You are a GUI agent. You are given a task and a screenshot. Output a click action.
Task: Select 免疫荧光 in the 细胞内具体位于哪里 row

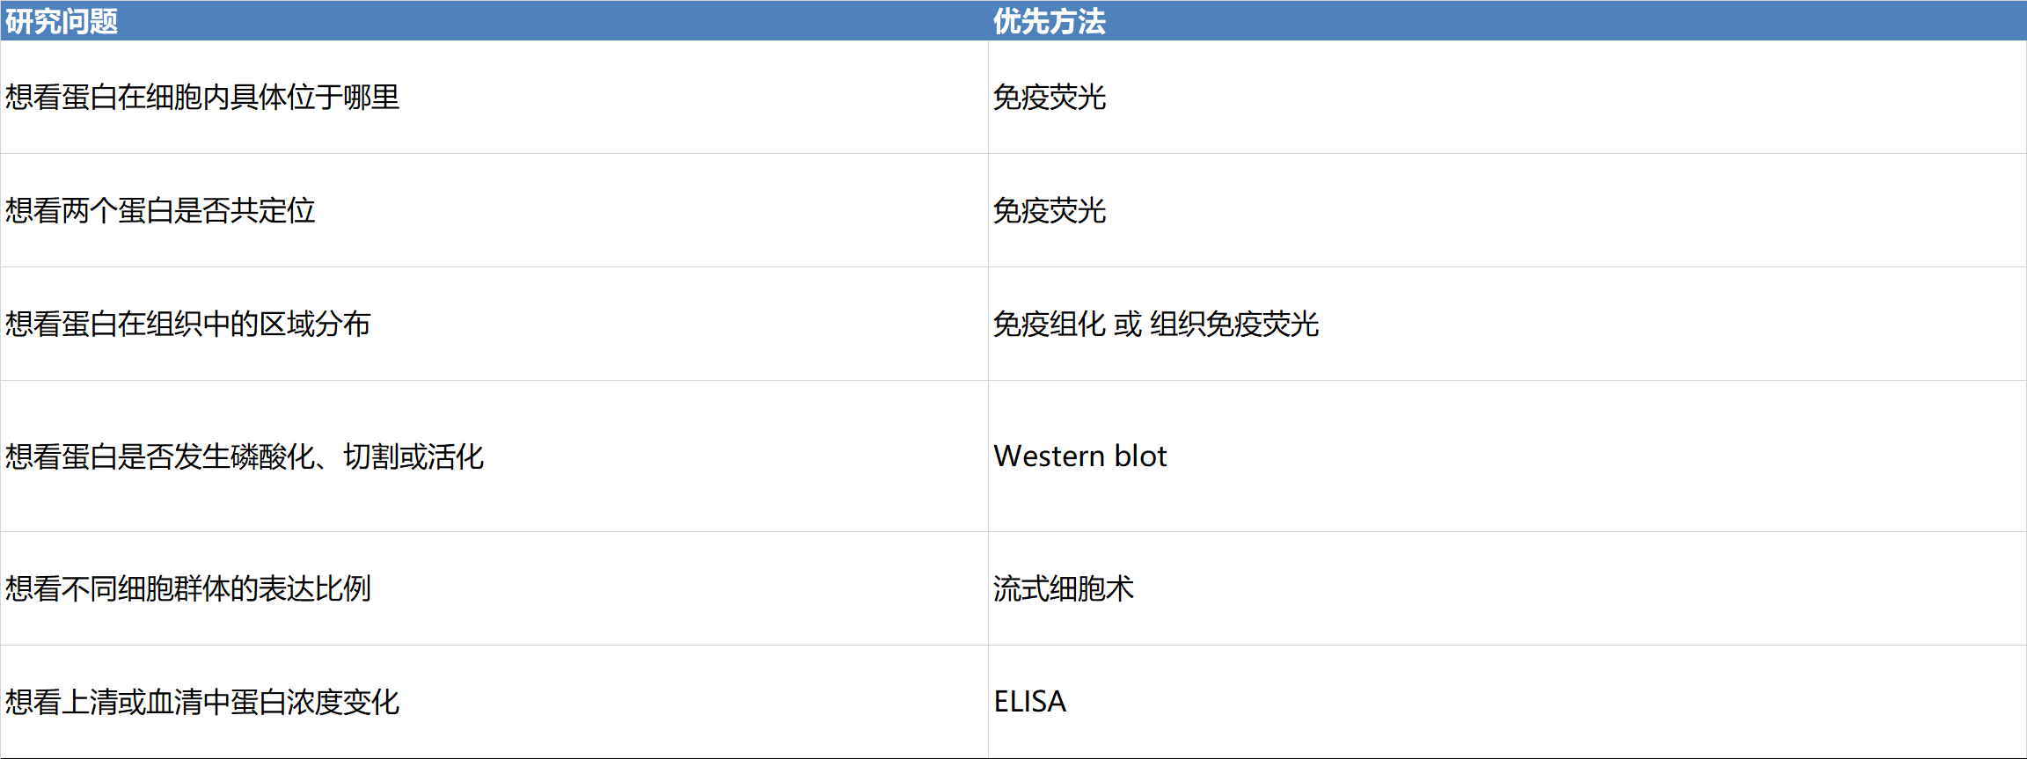pyautogui.click(x=1049, y=97)
